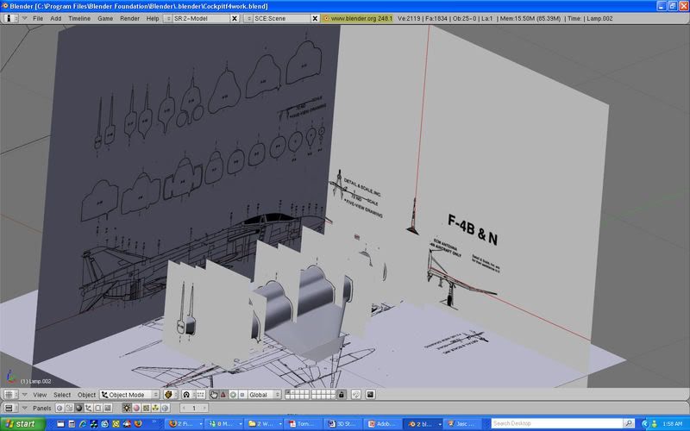690x431 pixels.
Task: Open the File menu
Action: point(38,18)
